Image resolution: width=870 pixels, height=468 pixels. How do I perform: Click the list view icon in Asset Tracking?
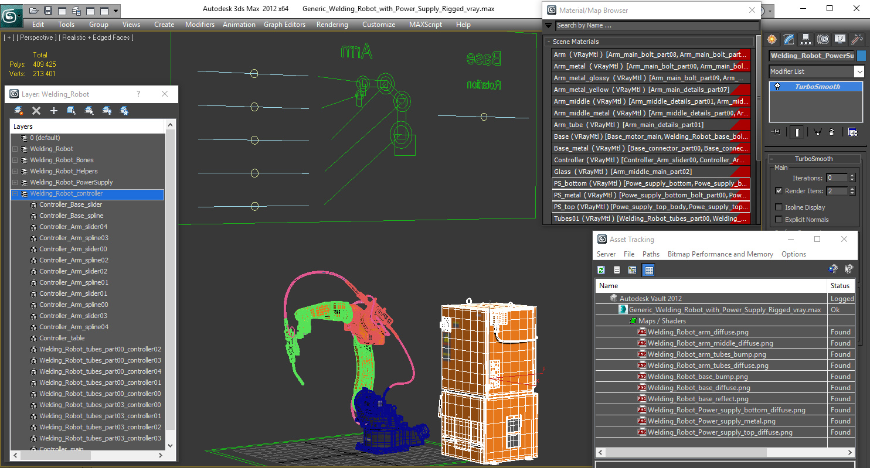click(x=617, y=270)
